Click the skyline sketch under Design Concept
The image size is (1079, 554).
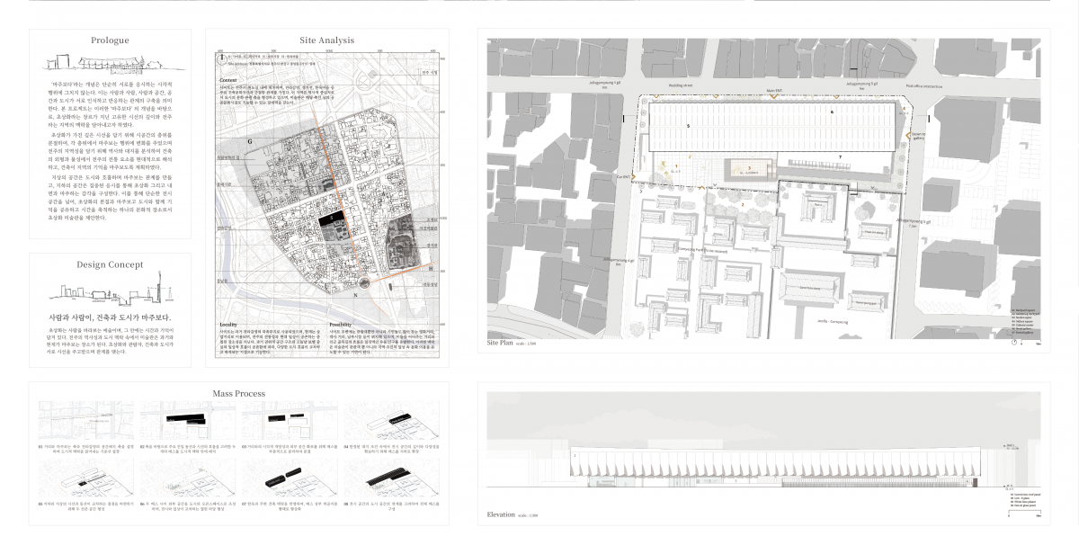tap(109, 292)
